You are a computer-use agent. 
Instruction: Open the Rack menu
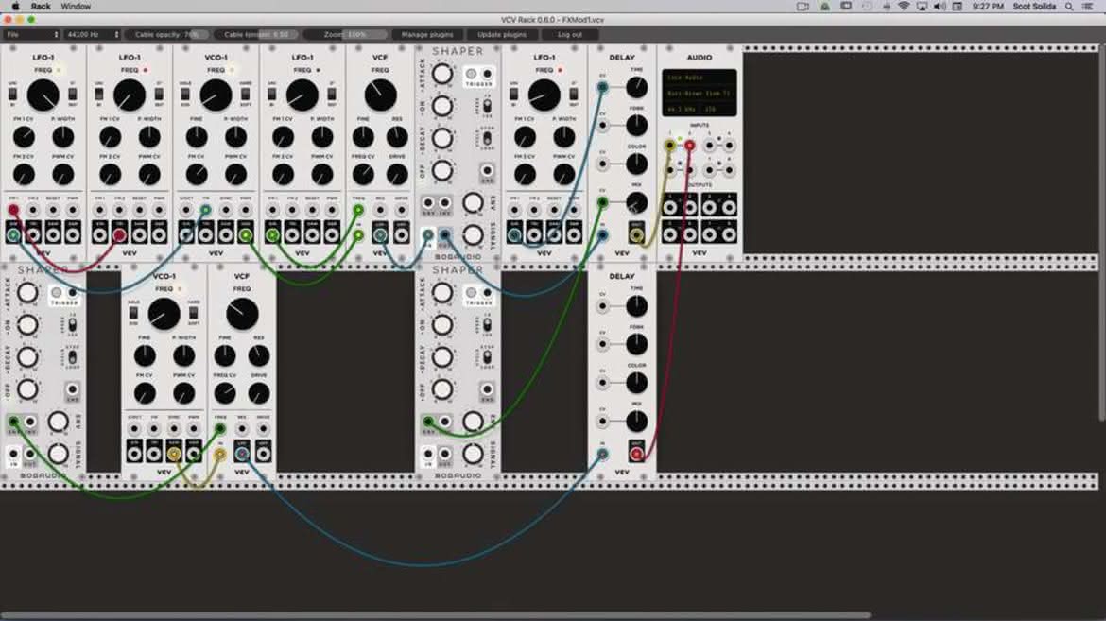41,7
